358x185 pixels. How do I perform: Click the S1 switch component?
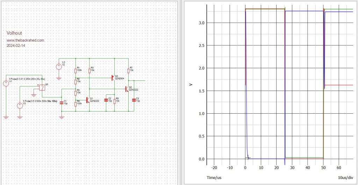point(42,87)
